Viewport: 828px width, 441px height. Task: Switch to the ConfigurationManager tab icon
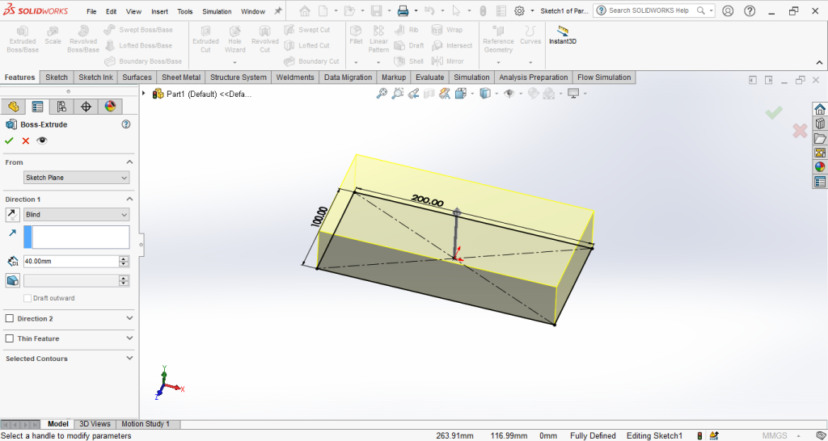pos(61,107)
